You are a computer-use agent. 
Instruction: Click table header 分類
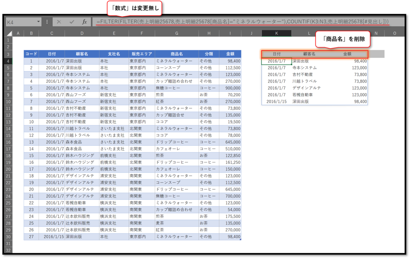tap(209, 54)
